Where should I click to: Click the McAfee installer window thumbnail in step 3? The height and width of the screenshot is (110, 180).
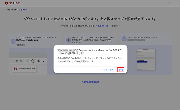146,59
